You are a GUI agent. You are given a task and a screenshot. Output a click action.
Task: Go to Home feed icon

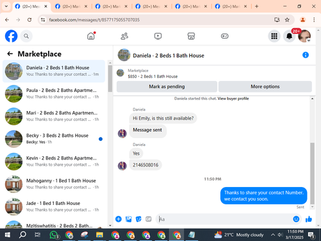click(91, 36)
